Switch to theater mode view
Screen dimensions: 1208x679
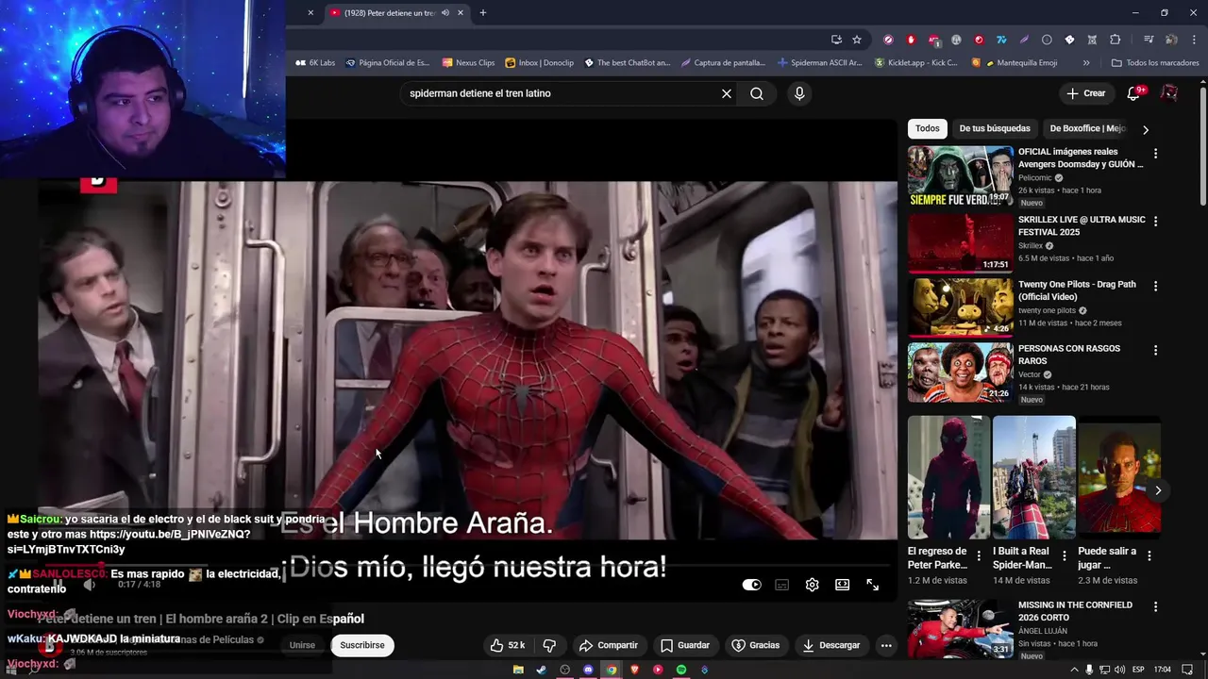[x=842, y=585]
